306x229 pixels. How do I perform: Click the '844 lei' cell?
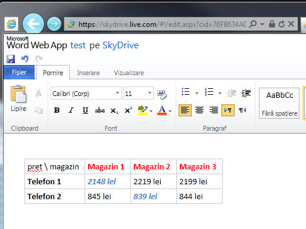click(x=199, y=196)
